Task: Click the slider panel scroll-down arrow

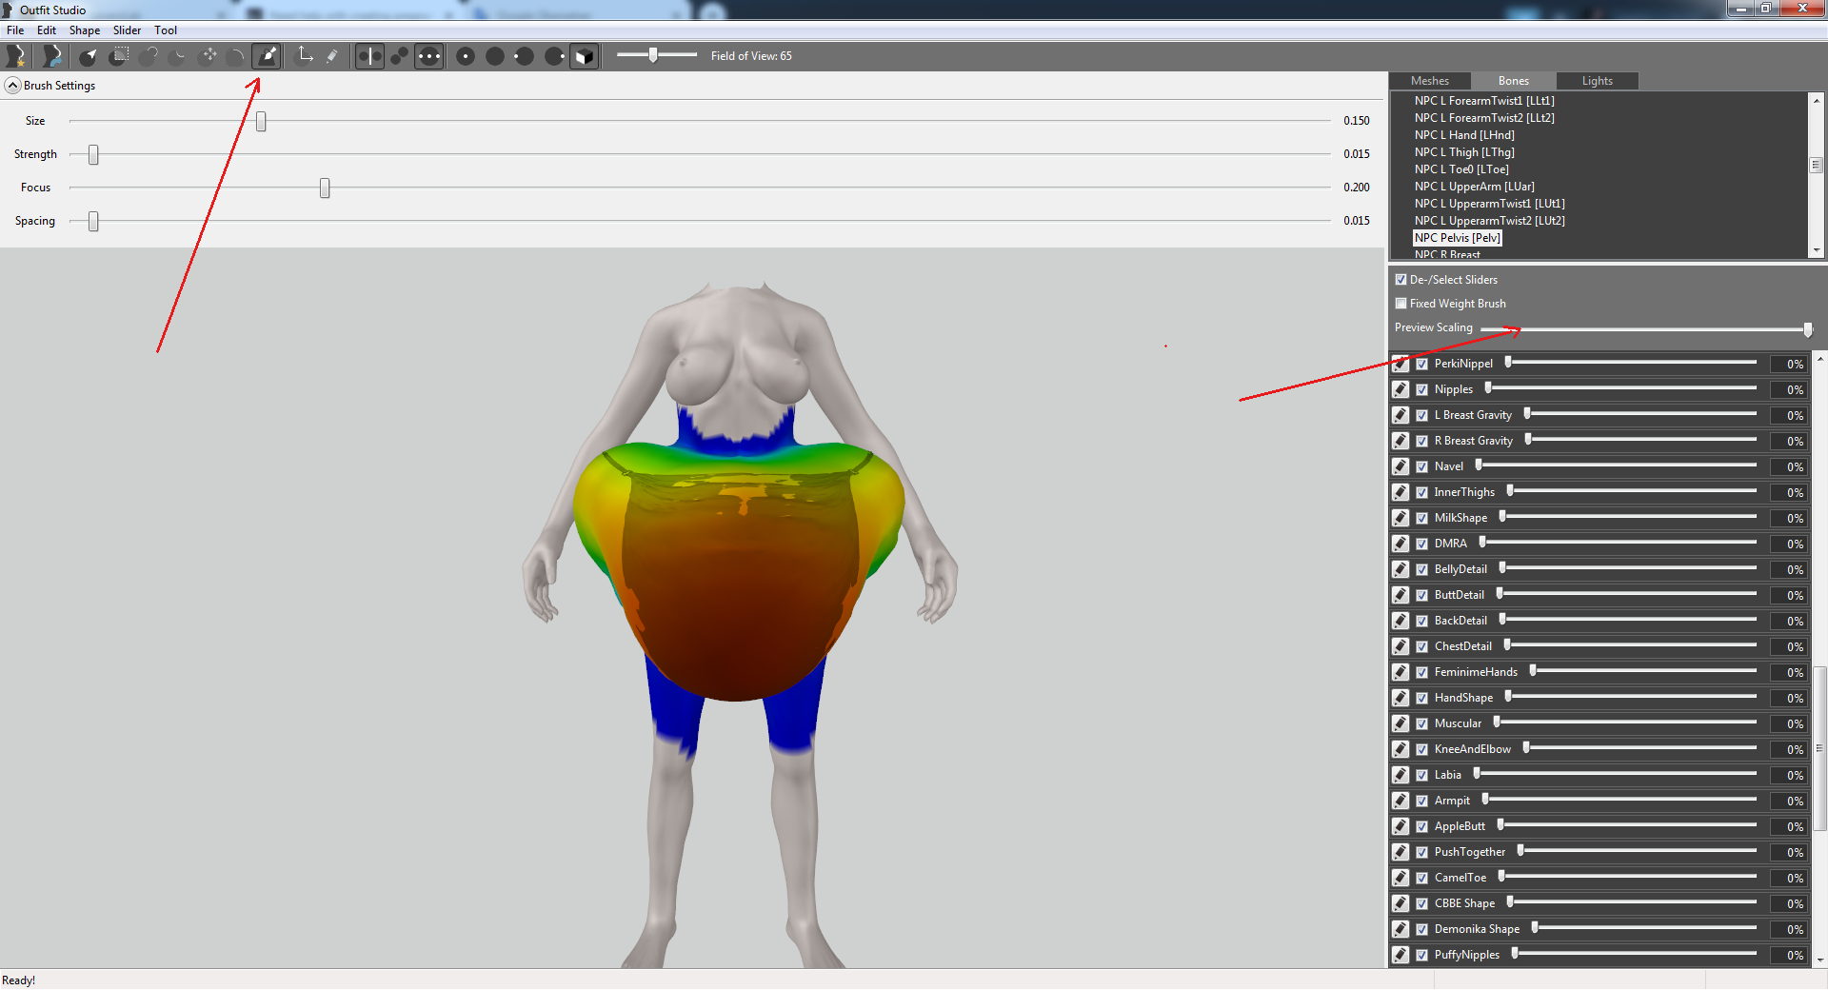Action: [x=1820, y=960]
